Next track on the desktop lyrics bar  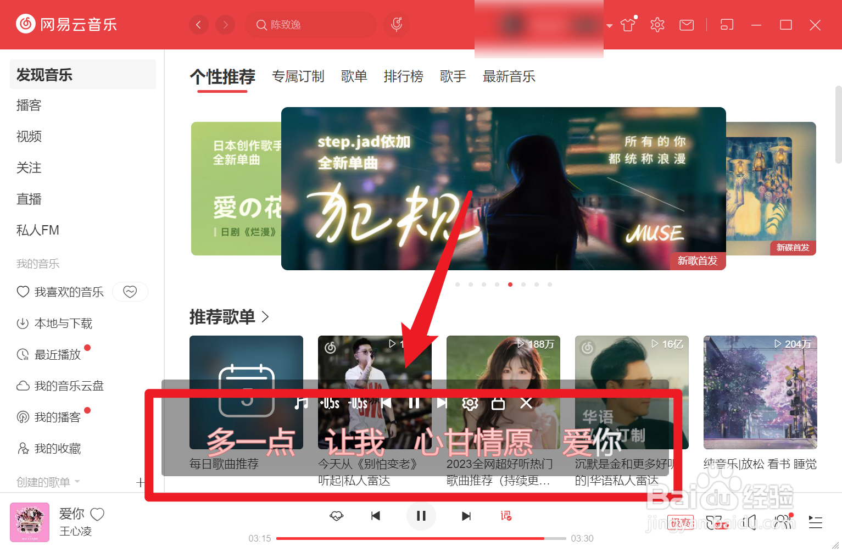click(x=442, y=403)
